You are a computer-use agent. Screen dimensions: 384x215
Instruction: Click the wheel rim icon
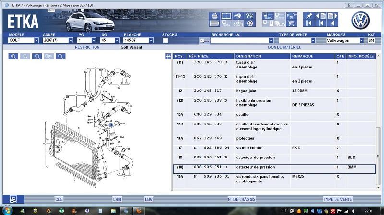point(250,23)
